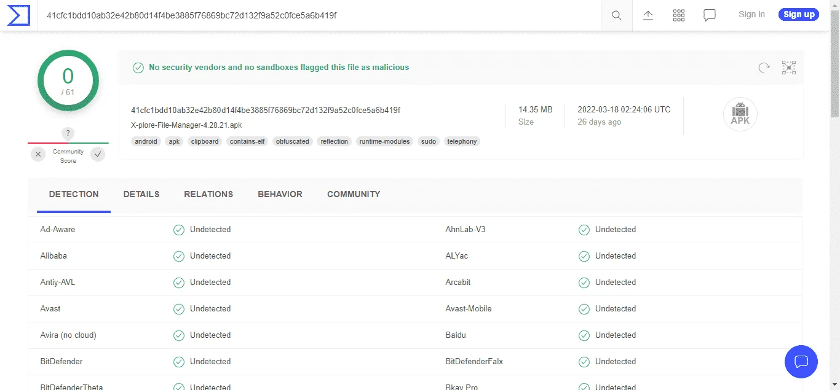Viewport: 840px width, 390px height.
Task: Click the community score question mark
Action: click(x=68, y=133)
